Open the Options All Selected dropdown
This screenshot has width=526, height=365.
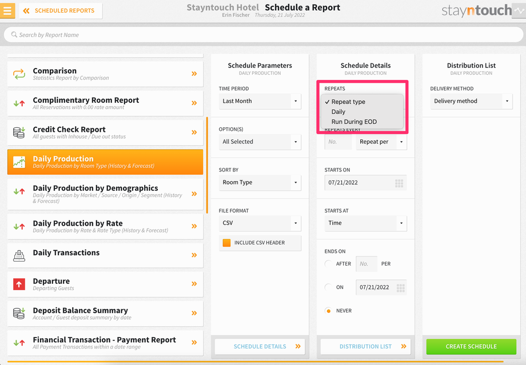coord(260,142)
